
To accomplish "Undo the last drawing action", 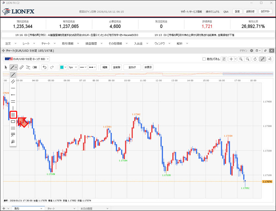I will coord(45,67).
